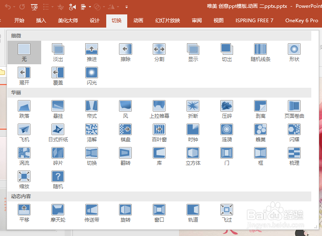
Task: Apply the 框 box transition
Action: pos(260,157)
